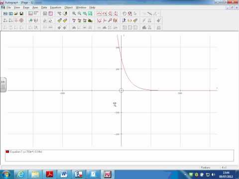This screenshot has width=239, height=179.
Task: Open Windows Explorer folder on taskbar
Action: coord(35,175)
